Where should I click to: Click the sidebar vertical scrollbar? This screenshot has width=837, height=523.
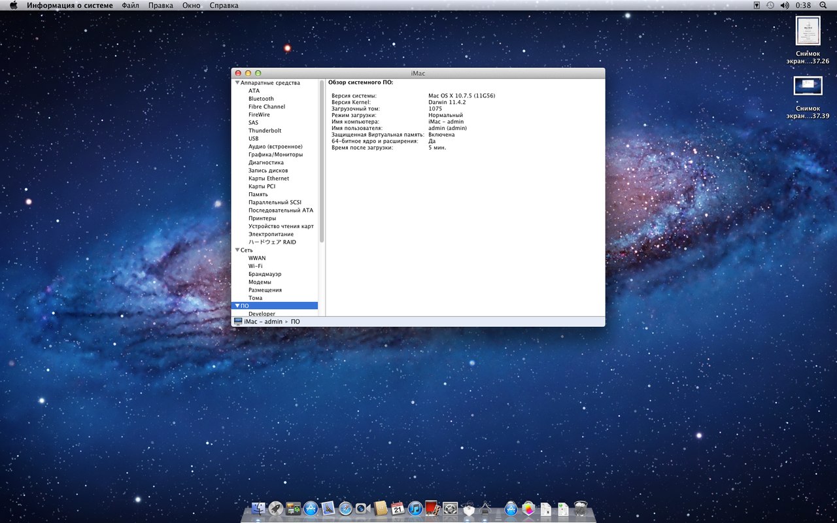[322, 161]
